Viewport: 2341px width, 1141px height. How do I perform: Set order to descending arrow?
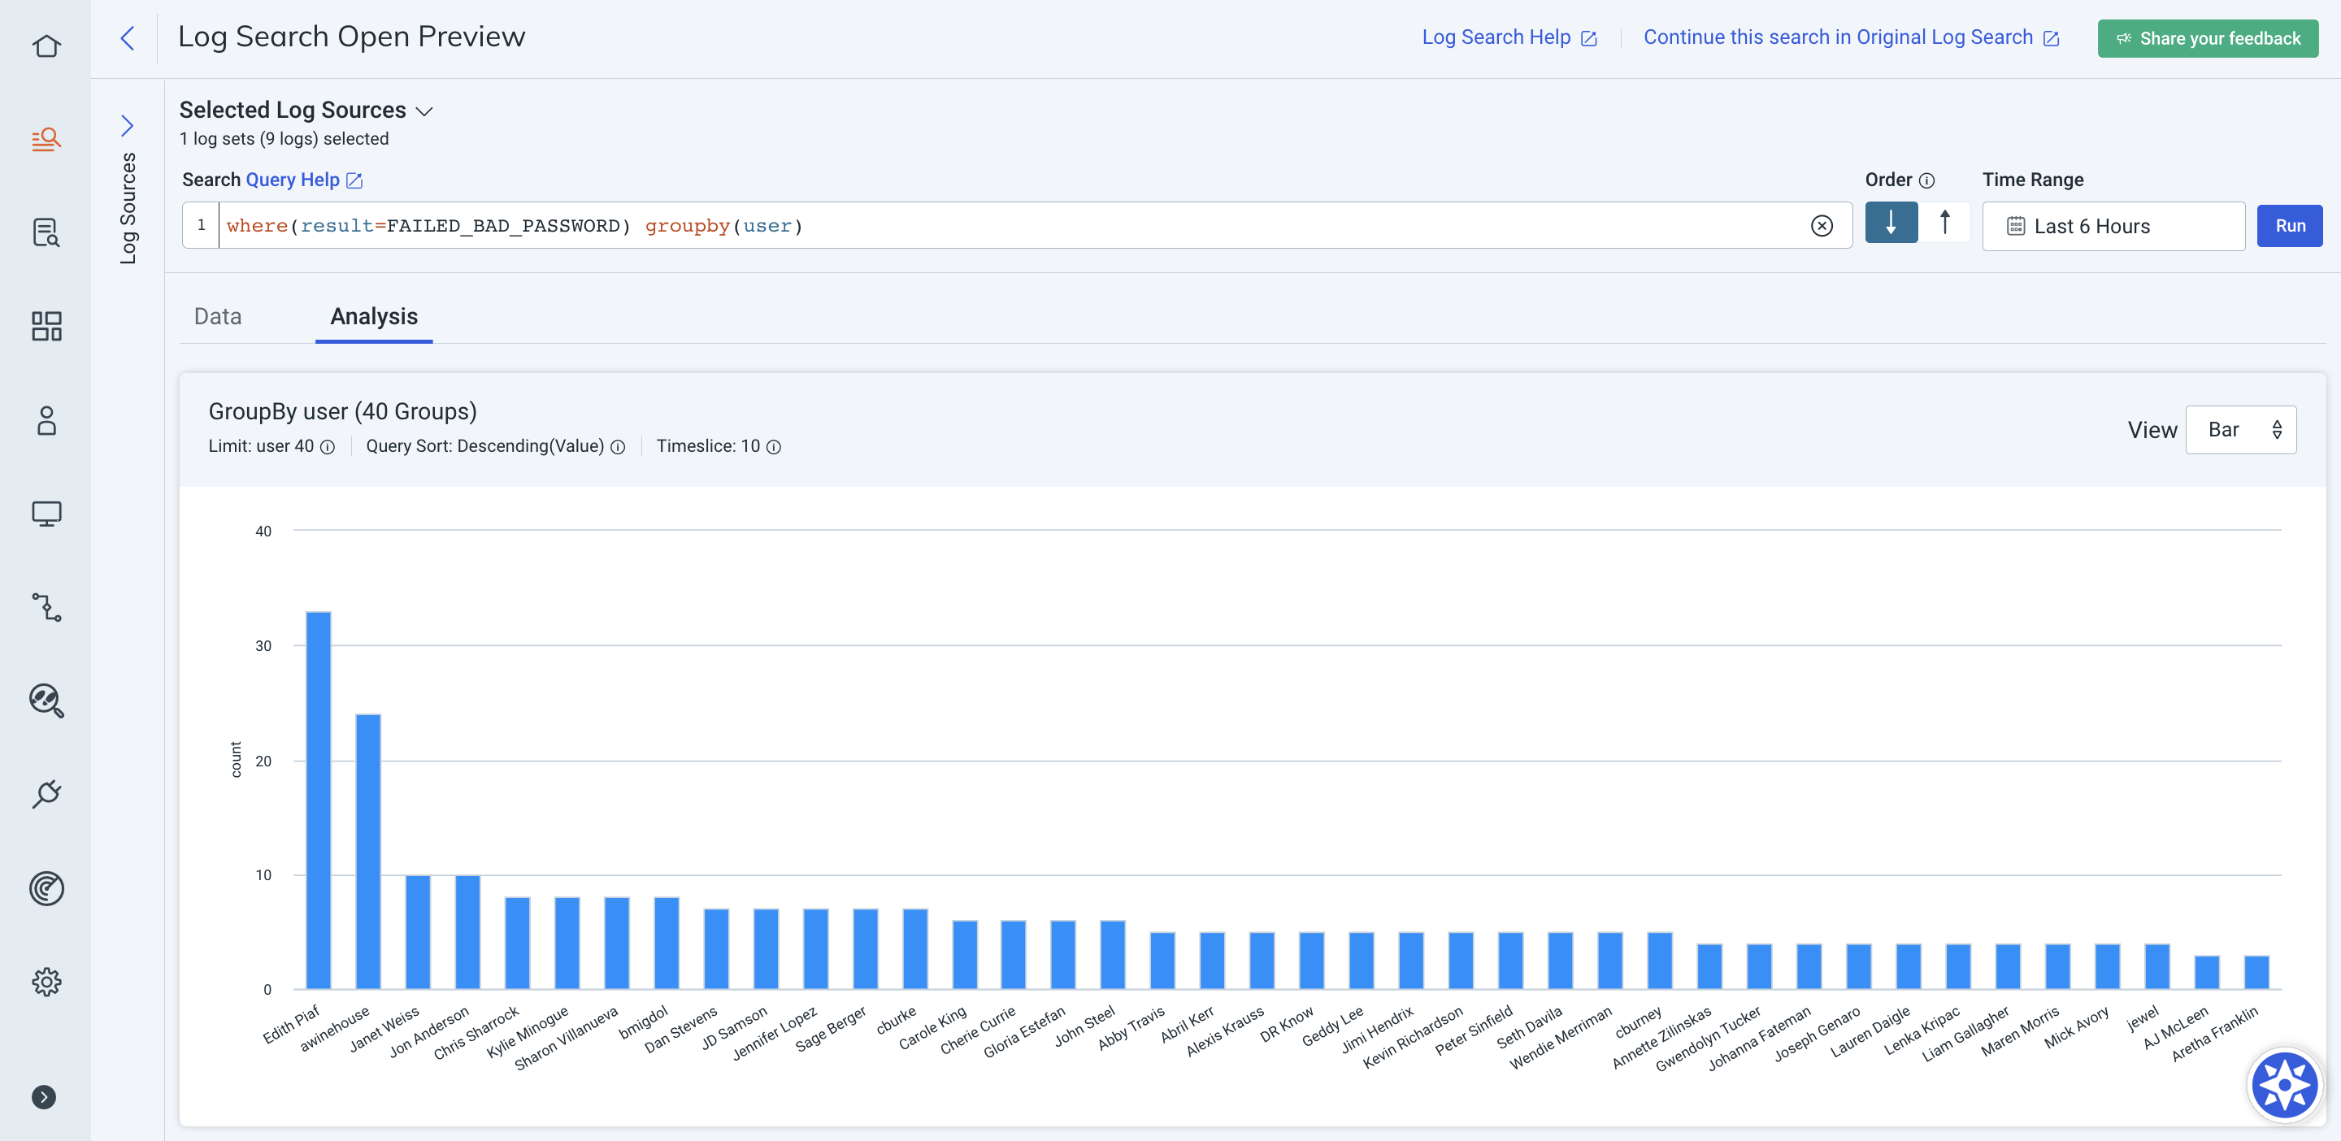1890,223
